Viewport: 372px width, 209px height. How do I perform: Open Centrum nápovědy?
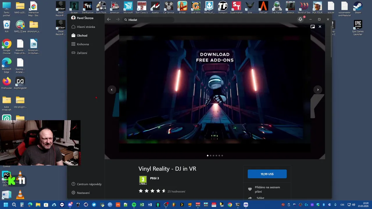pos(86,184)
